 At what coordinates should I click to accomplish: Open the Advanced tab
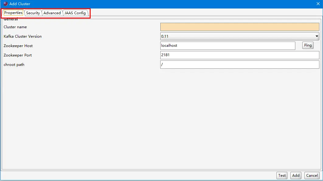click(x=52, y=13)
